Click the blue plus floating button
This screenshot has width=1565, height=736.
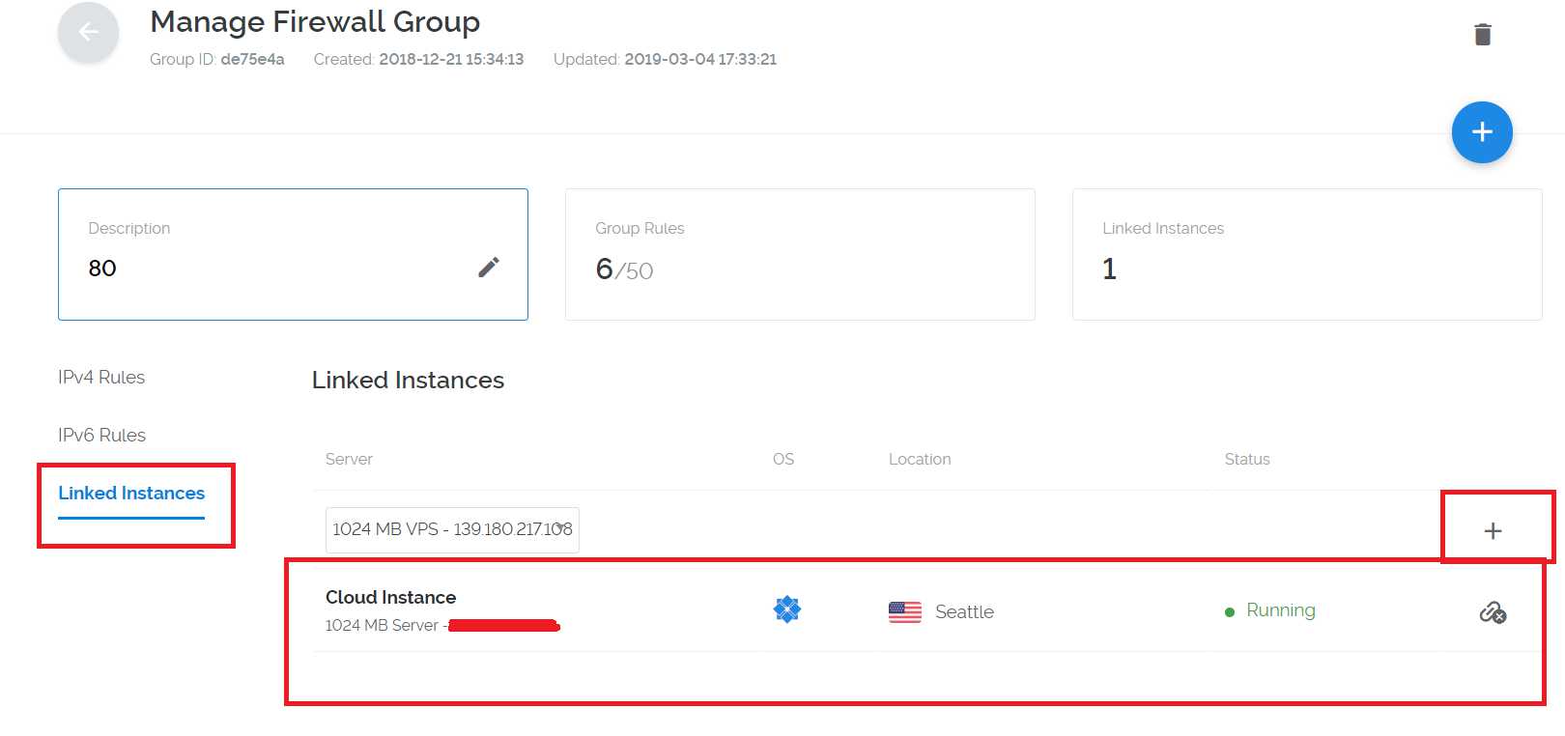[1482, 132]
